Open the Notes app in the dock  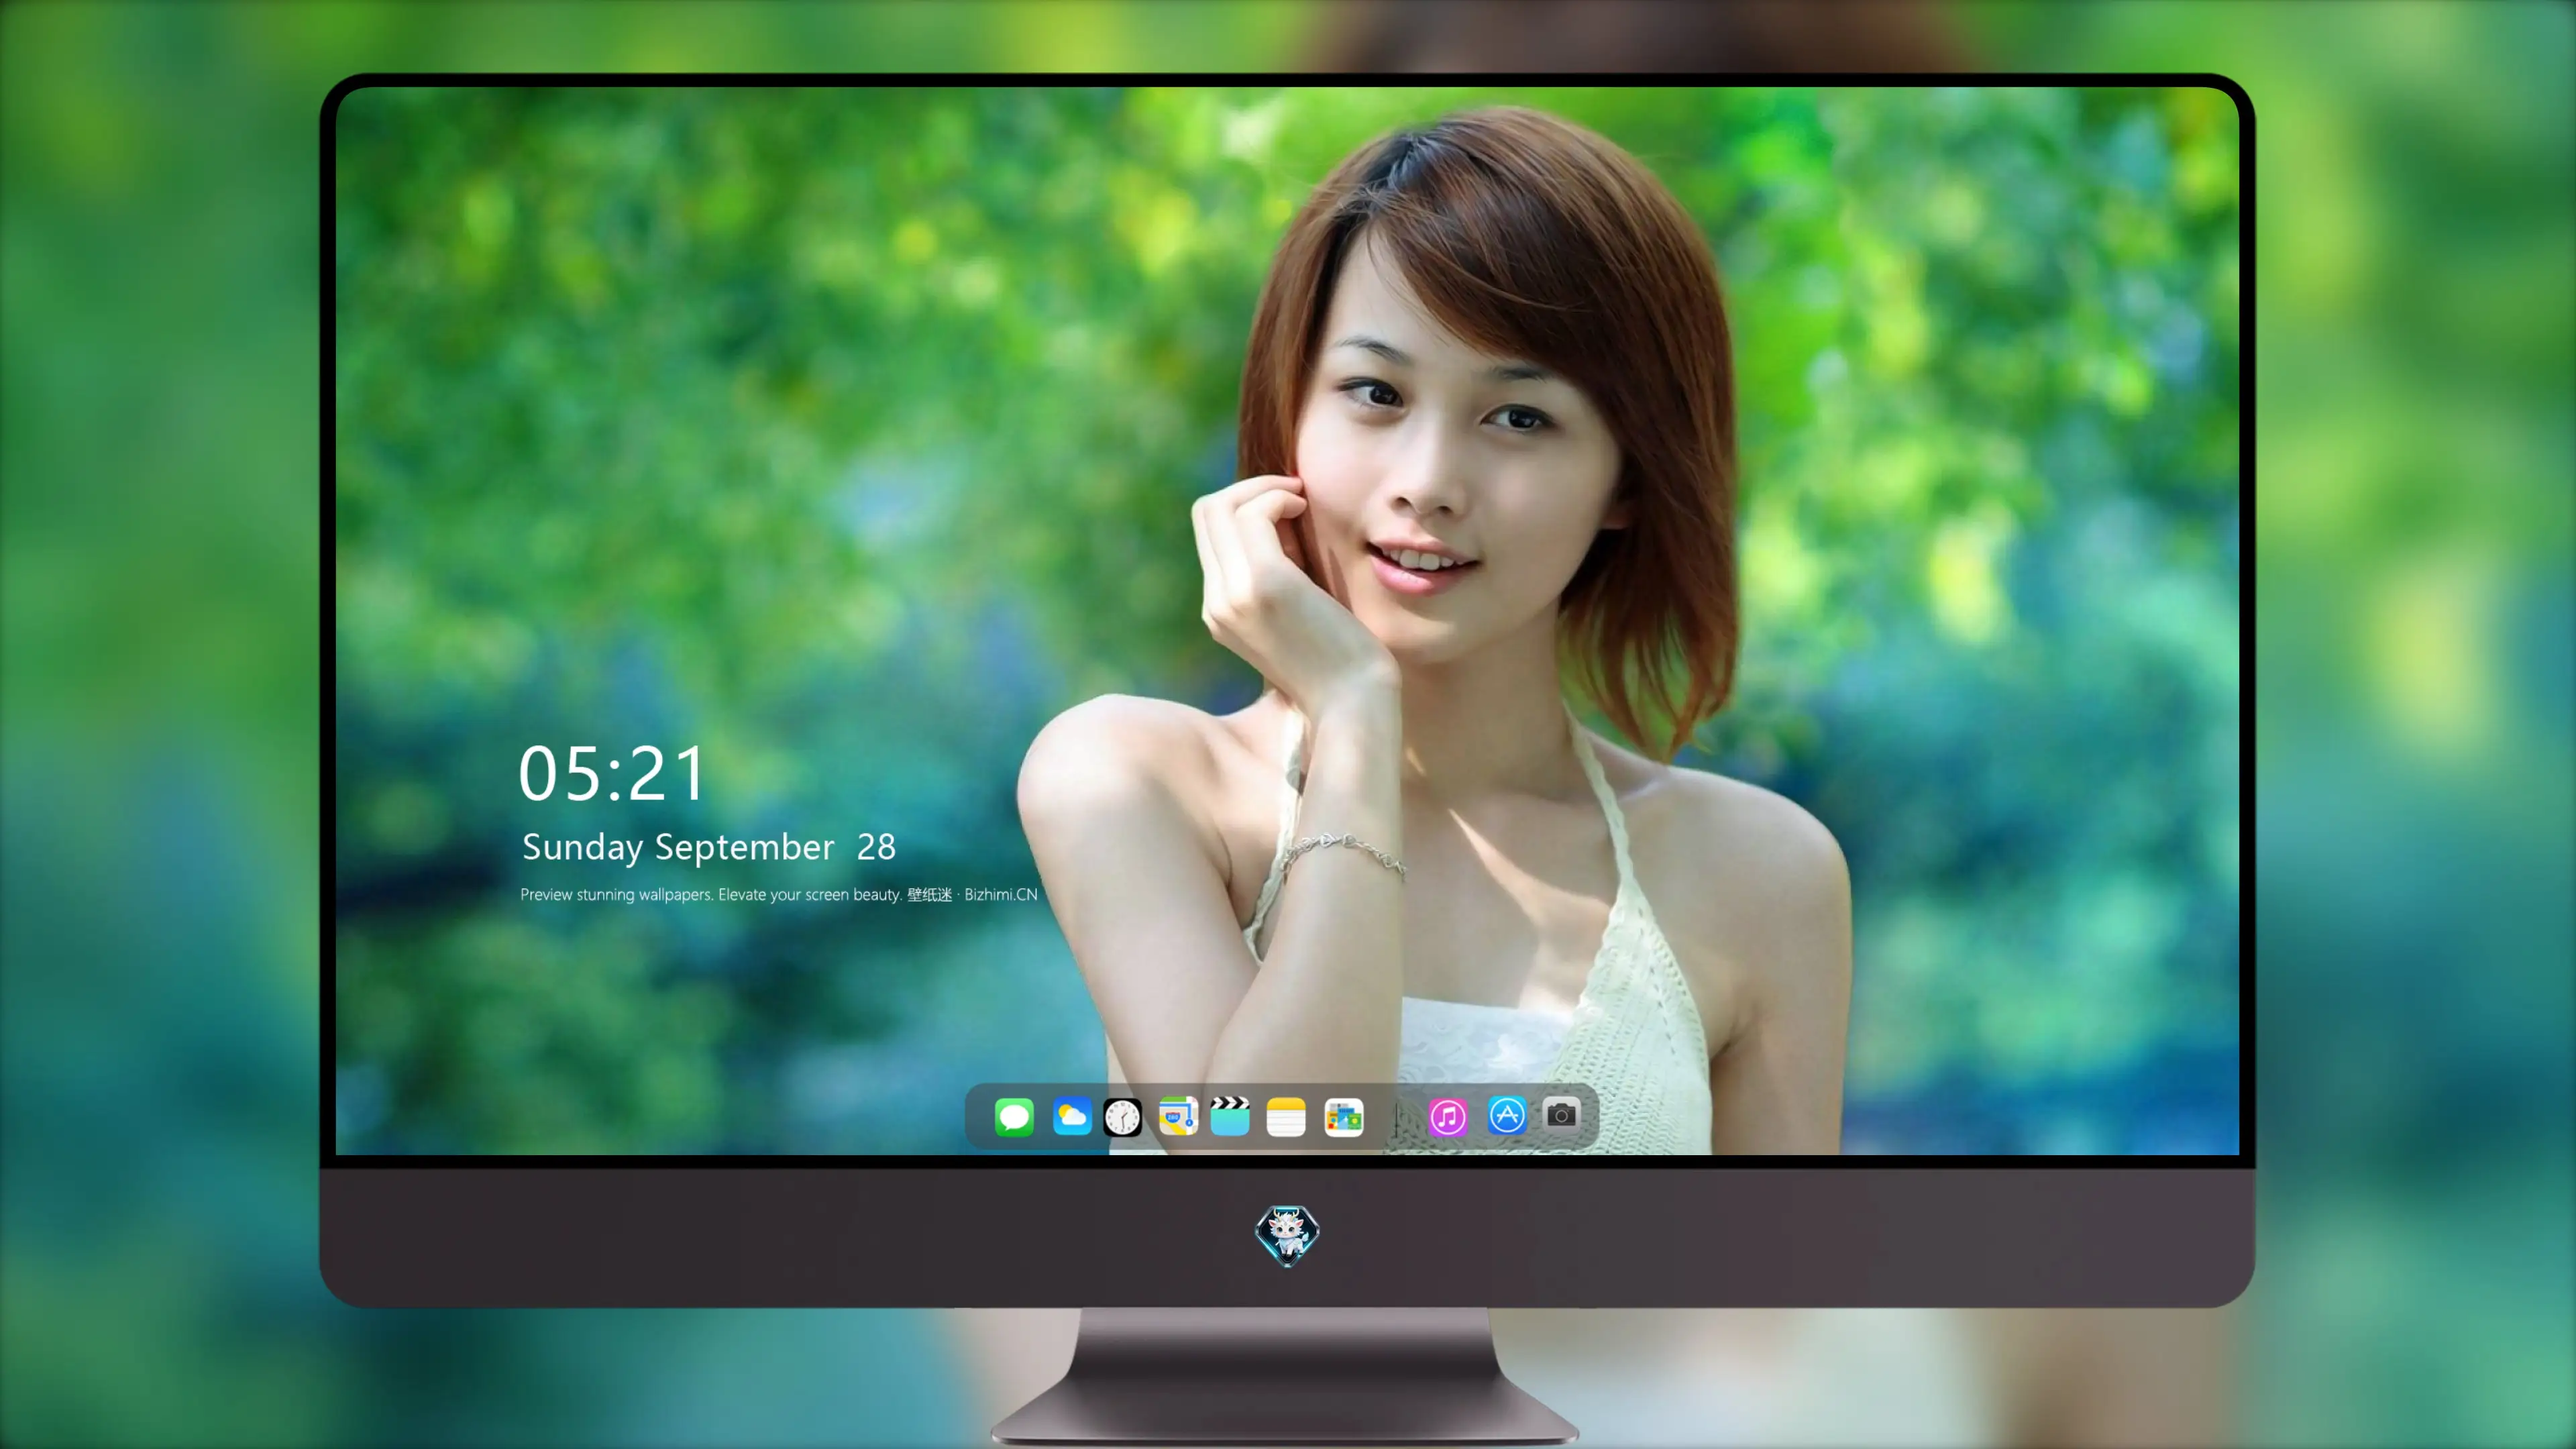1286,1116
